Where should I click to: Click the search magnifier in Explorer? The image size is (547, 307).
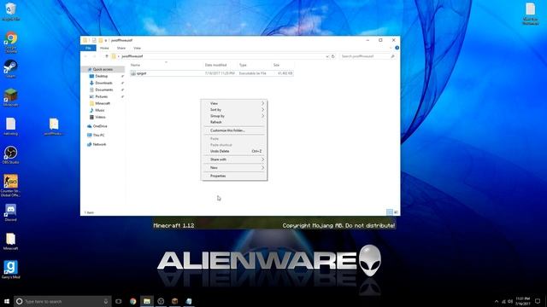point(392,56)
